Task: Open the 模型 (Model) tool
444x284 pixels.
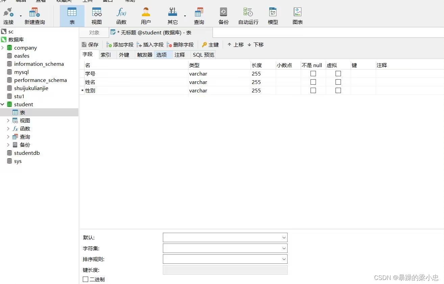Action: pos(272,15)
